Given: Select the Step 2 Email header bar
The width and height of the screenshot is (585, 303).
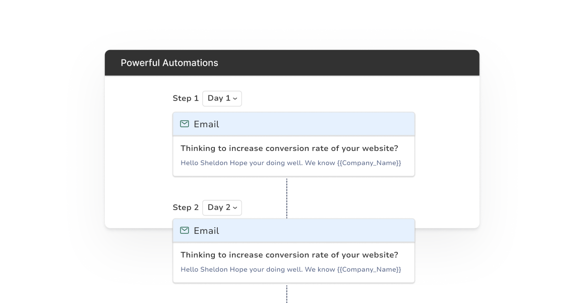Looking at the screenshot, I should click(x=294, y=230).
